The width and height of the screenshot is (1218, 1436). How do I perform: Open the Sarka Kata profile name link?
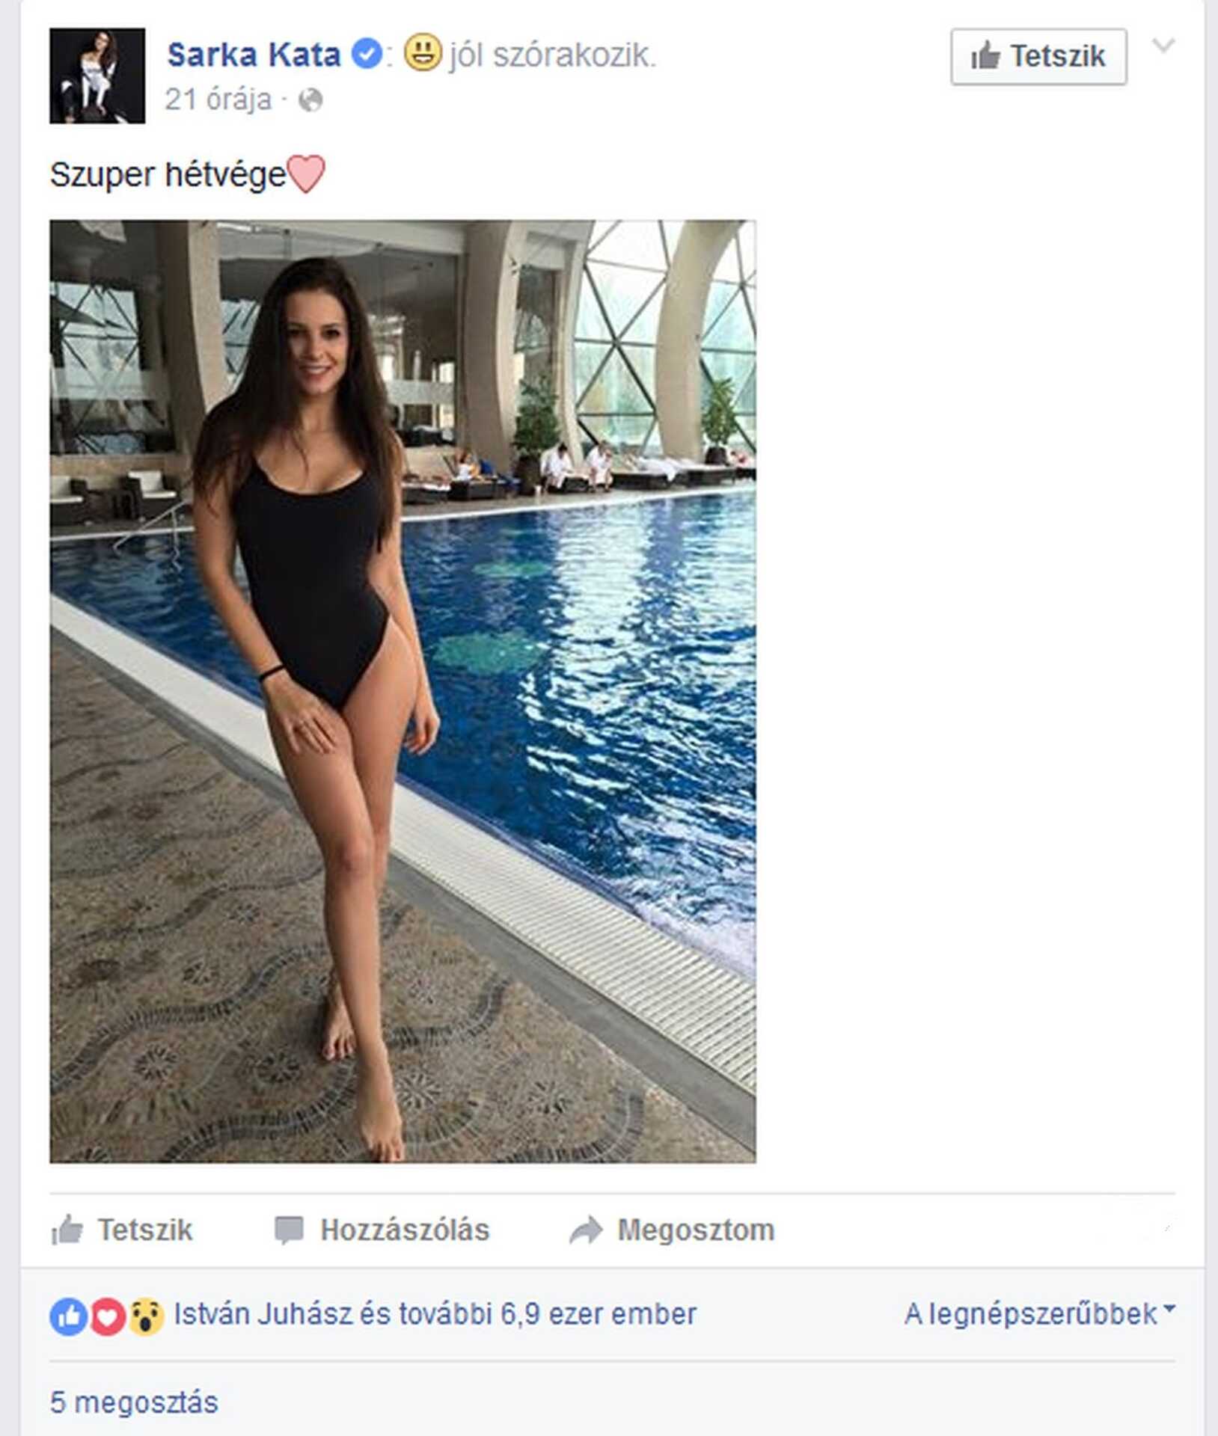point(254,55)
